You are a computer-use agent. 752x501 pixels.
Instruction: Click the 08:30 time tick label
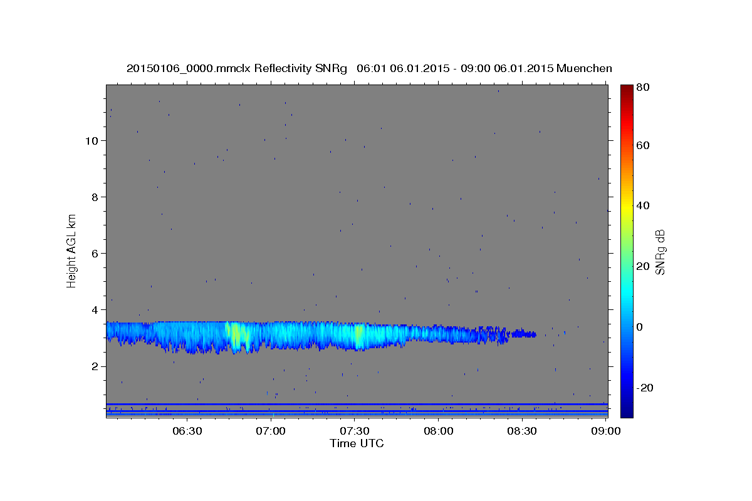pos(523,431)
